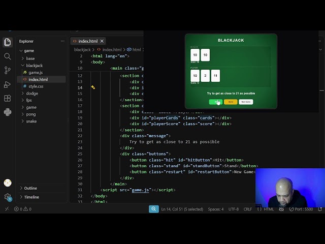Follow the game.js link on line 31

140,190
